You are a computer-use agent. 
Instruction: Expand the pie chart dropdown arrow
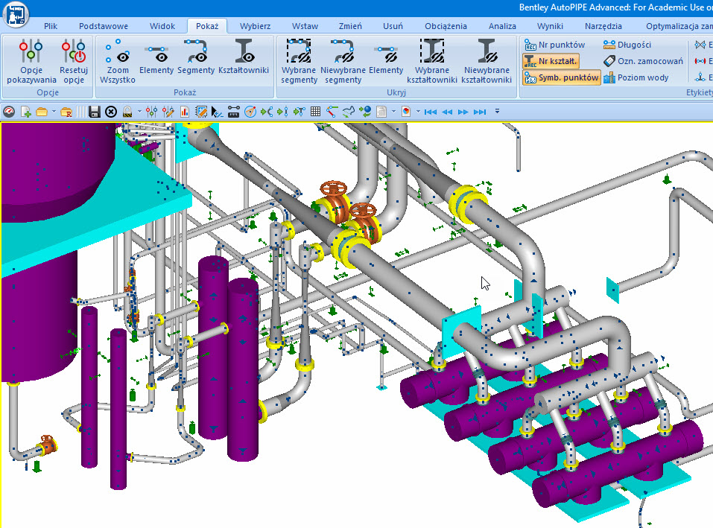[x=418, y=111]
